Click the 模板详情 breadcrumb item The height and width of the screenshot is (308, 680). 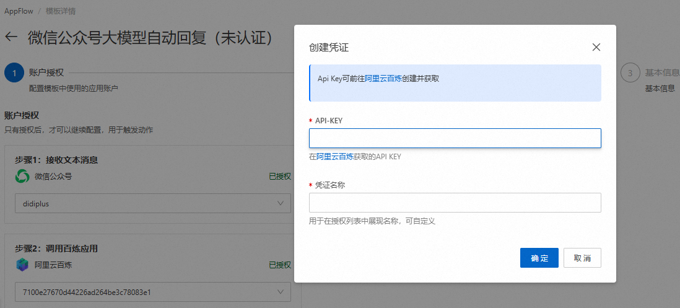coord(61,11)
